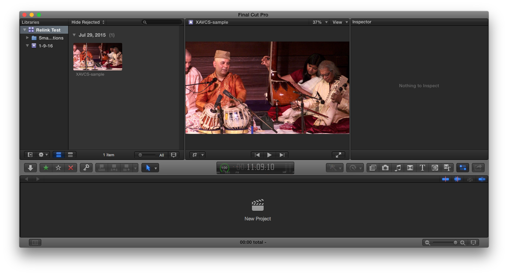Select the XAVCS-sample clip thumbnail
508x275 pixels.
pos(98,57)
